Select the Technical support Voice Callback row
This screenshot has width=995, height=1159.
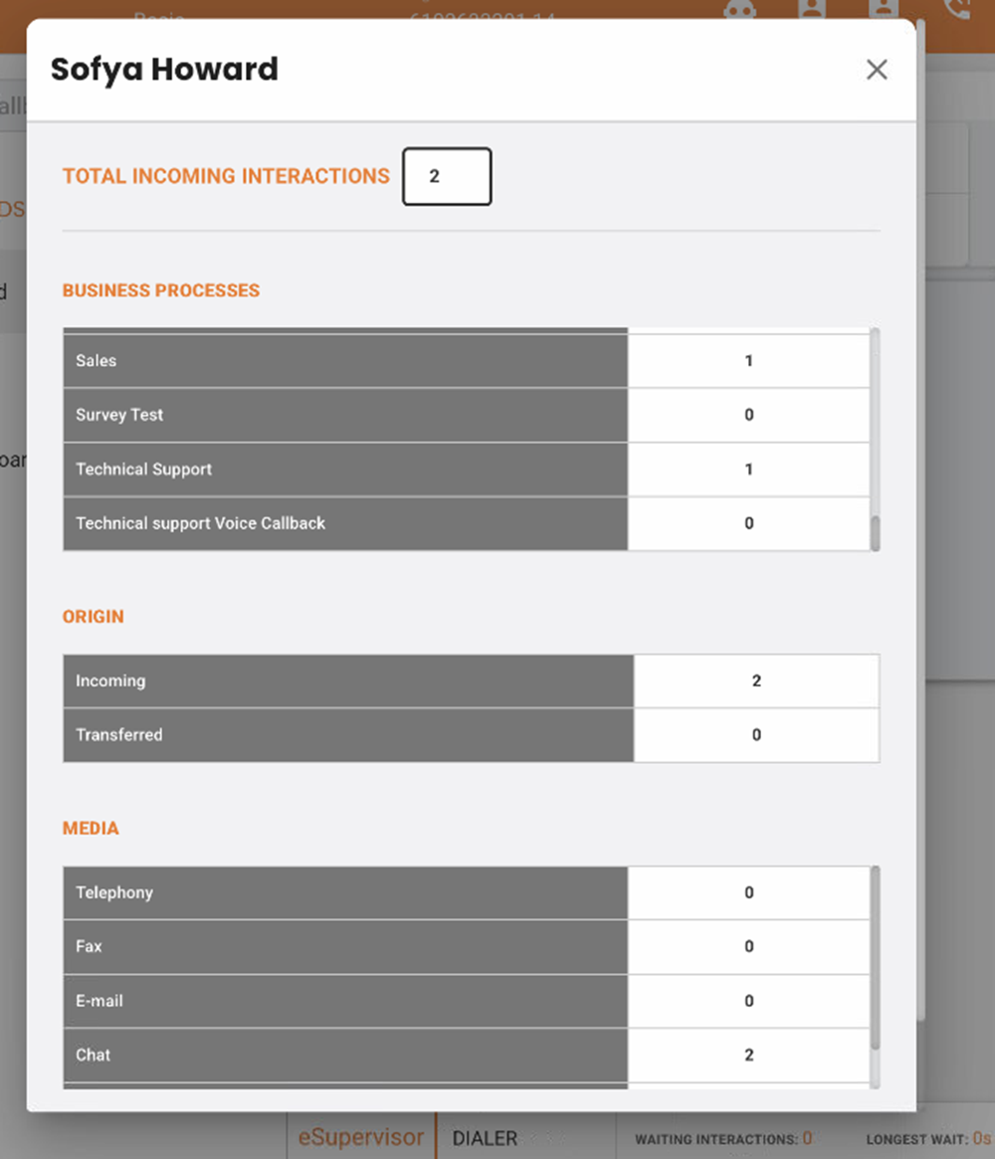[345, 523]
